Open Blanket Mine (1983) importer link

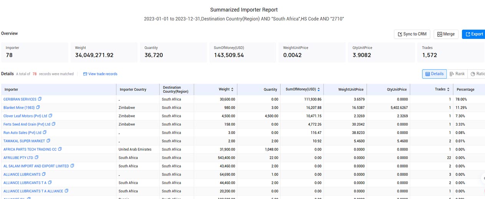coord(19,108)
